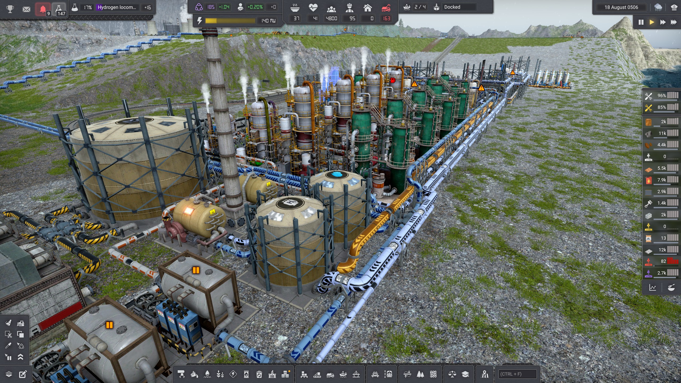The height and width of the screenshot is (383, 681).
Task: Click the Hydrogen locomotive research progress label
Action: (x=117, y=7)
